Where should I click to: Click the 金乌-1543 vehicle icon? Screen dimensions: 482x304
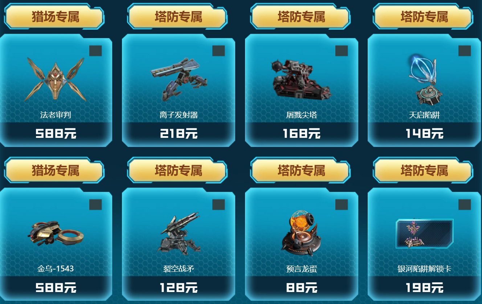55,233
